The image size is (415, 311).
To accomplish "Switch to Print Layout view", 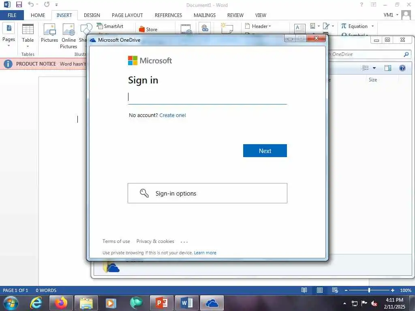I will (320, 290).
